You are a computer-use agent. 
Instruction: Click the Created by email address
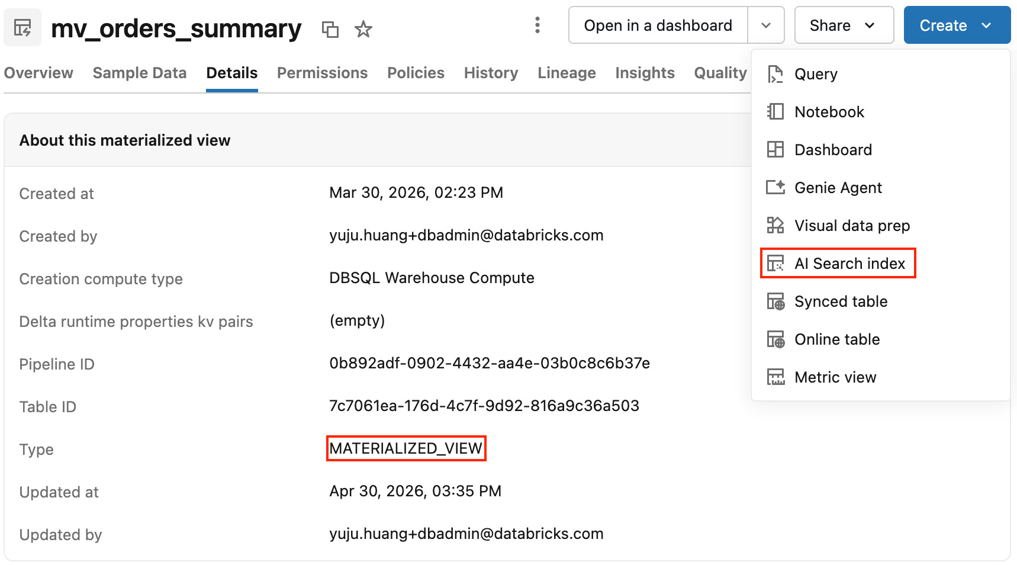466,235
